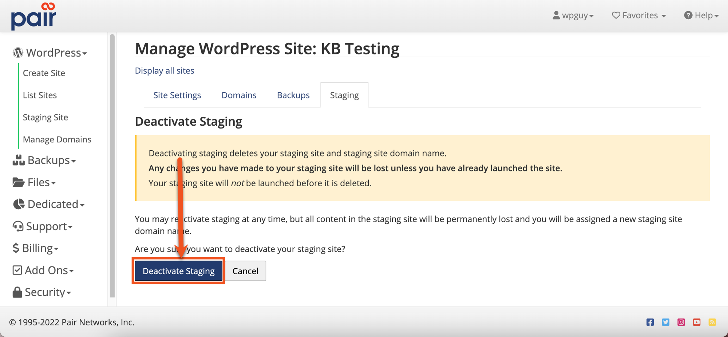Open Facebook icon in footer

(x=650, y=322)
